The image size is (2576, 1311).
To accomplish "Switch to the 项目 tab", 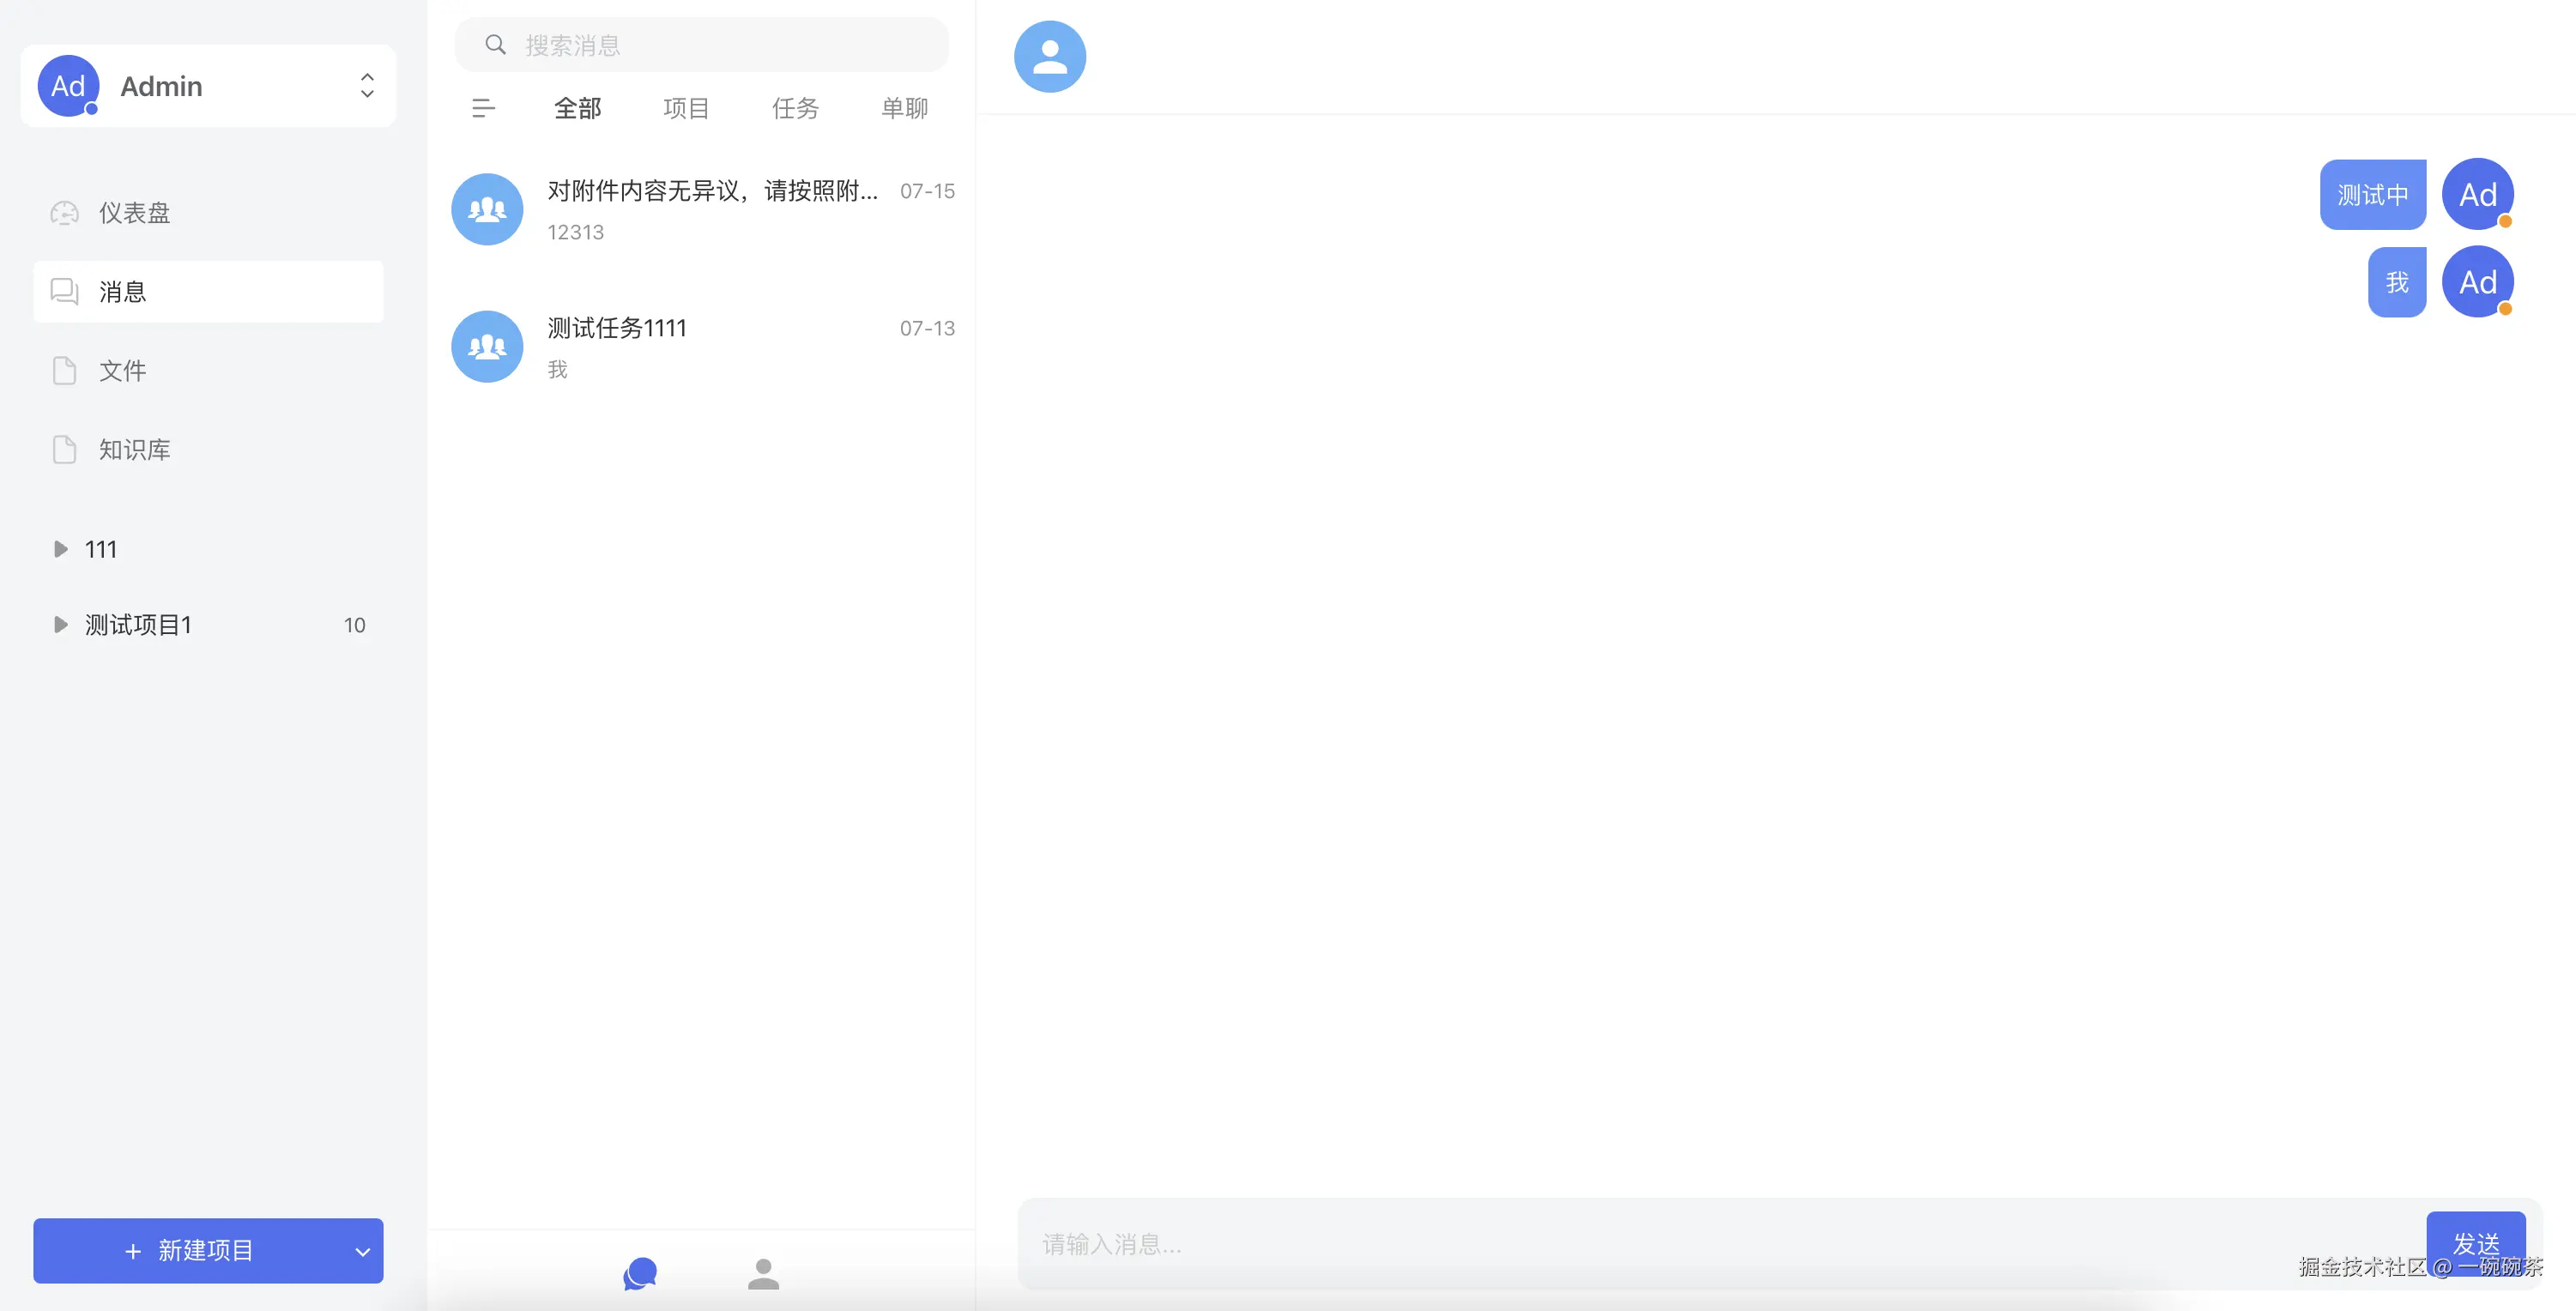I will click(x=686, y=108).
